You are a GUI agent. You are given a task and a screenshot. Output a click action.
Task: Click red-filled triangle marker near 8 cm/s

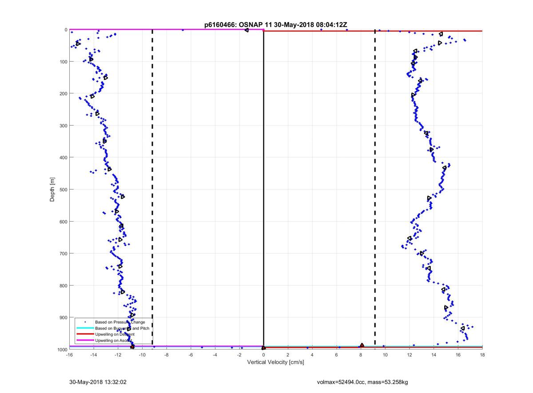click(x=362, y=345)
